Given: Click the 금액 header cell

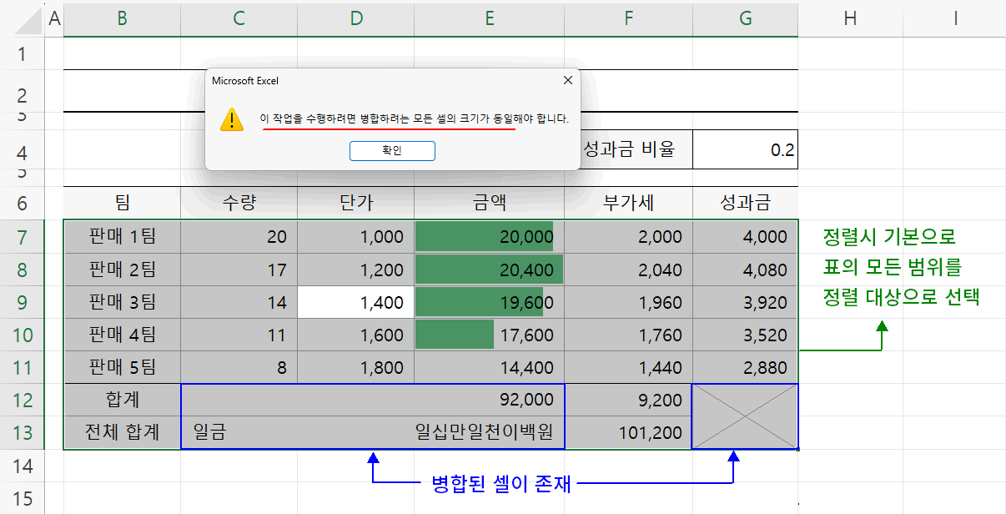Looking at the screenshot, I should [x=489, y=203].
